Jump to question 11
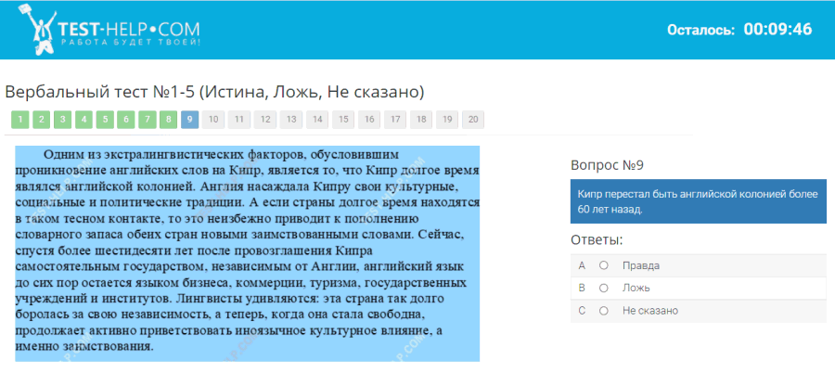835x373 pixels. (x=239, y=120)
